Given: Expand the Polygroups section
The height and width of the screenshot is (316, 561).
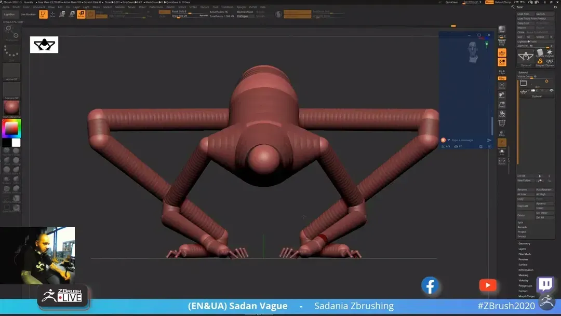Looking at the screenshot, I should [525, 286].
